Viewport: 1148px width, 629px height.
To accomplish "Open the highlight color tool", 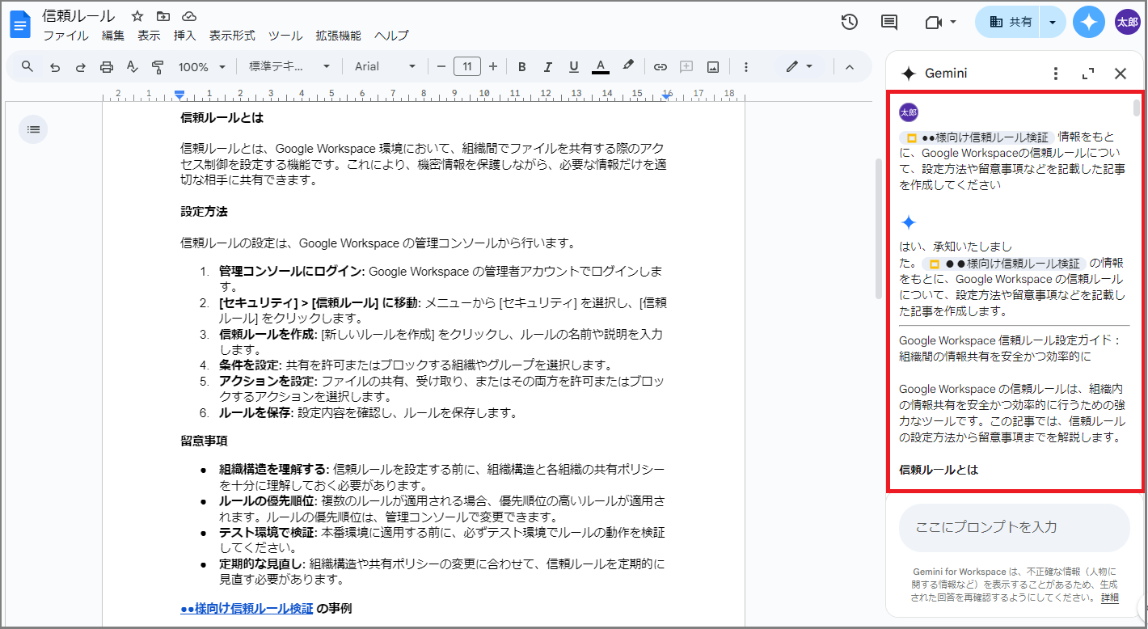I will 627,66.
